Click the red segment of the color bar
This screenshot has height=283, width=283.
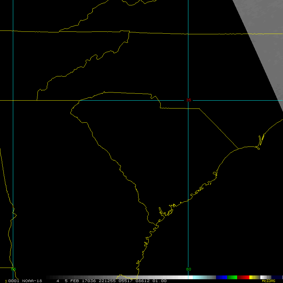pyautogui.click(x=243, y=277)
